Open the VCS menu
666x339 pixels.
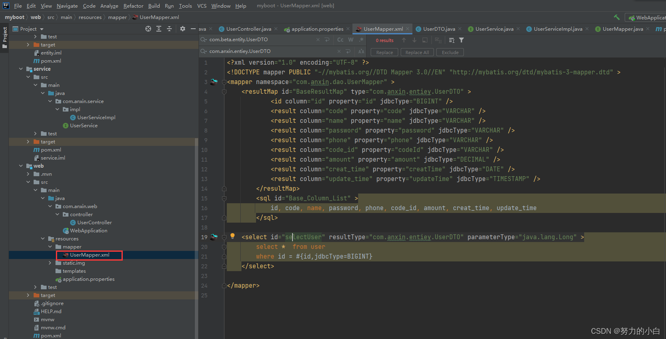pyautogui.click(x=202, y=6)
